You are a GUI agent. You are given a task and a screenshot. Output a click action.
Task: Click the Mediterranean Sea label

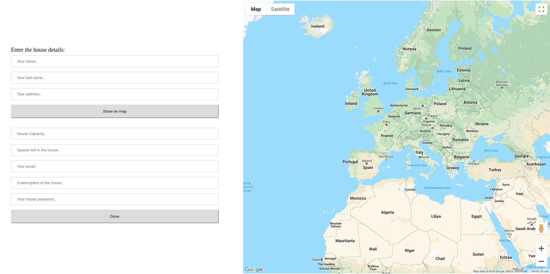coord(438,188)
